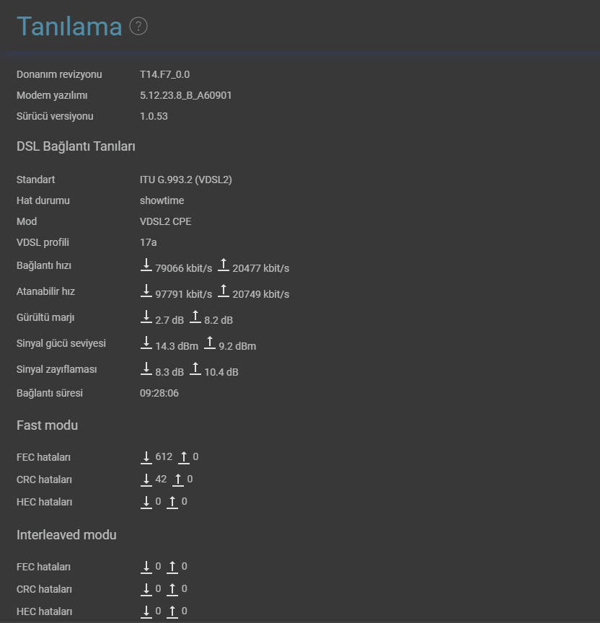The width and height of the screenshot is (600, 623).
Task: Click the DSL Bağlantı Tanıları section heading
Action: pyautogui.click(x=76, y=146)
